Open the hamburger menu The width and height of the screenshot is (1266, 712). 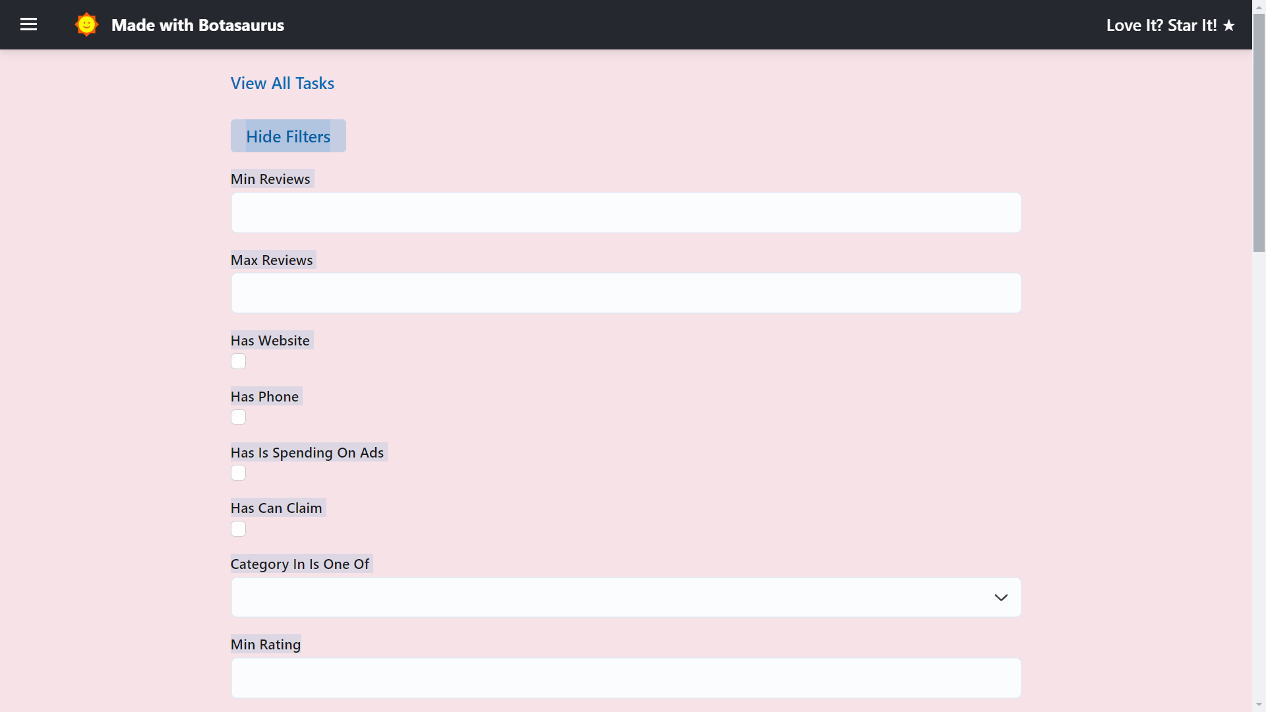28,25
